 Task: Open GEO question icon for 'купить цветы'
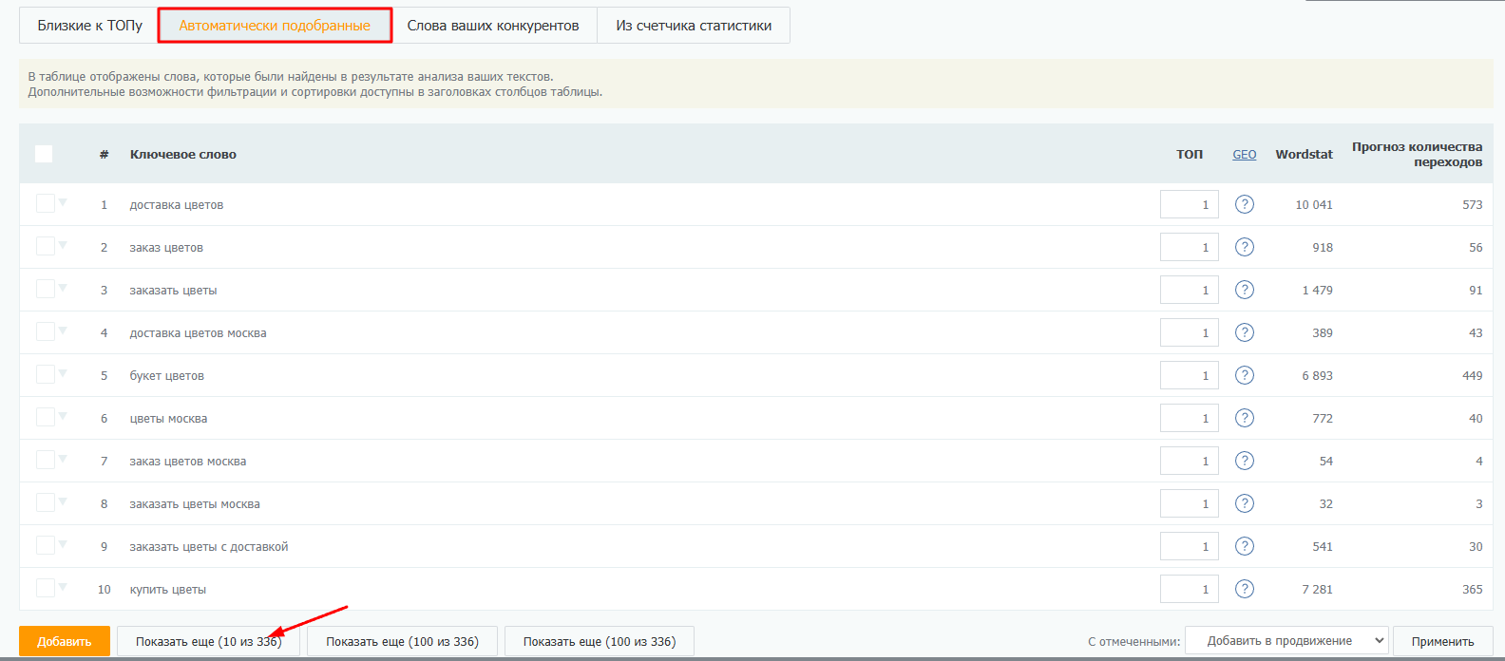point(1244,589)
